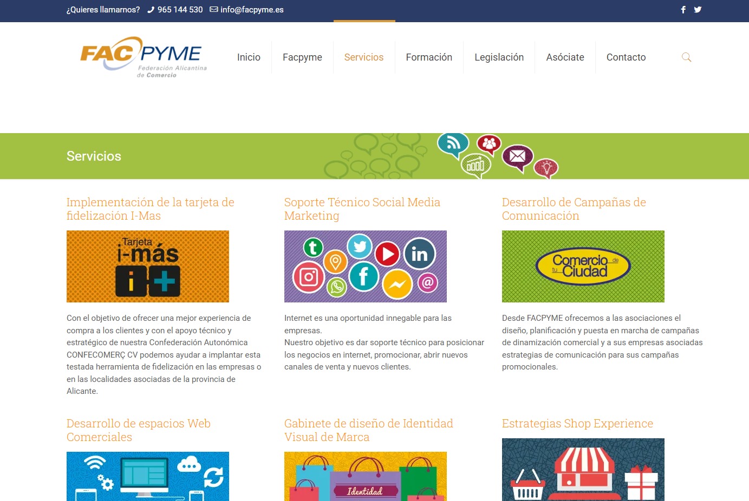Click the Servicios banner title
Viewport: 749px width, 501px height.
click(x=94, y=156)
